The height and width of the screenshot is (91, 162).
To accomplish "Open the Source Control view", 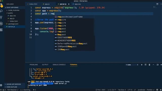I will 1,17.
